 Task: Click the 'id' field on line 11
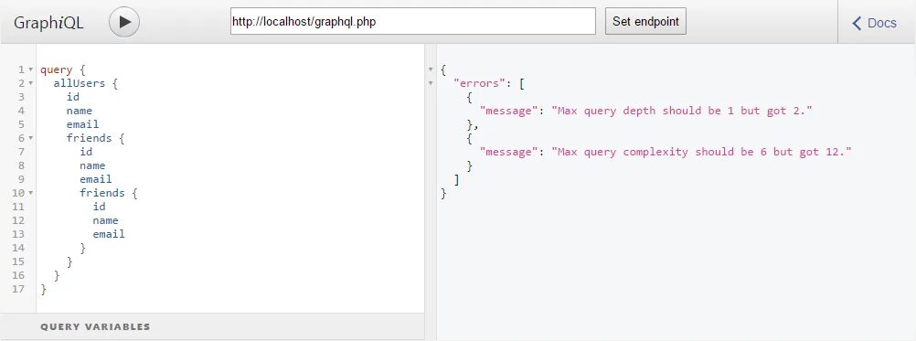click(x=100, y=207)
